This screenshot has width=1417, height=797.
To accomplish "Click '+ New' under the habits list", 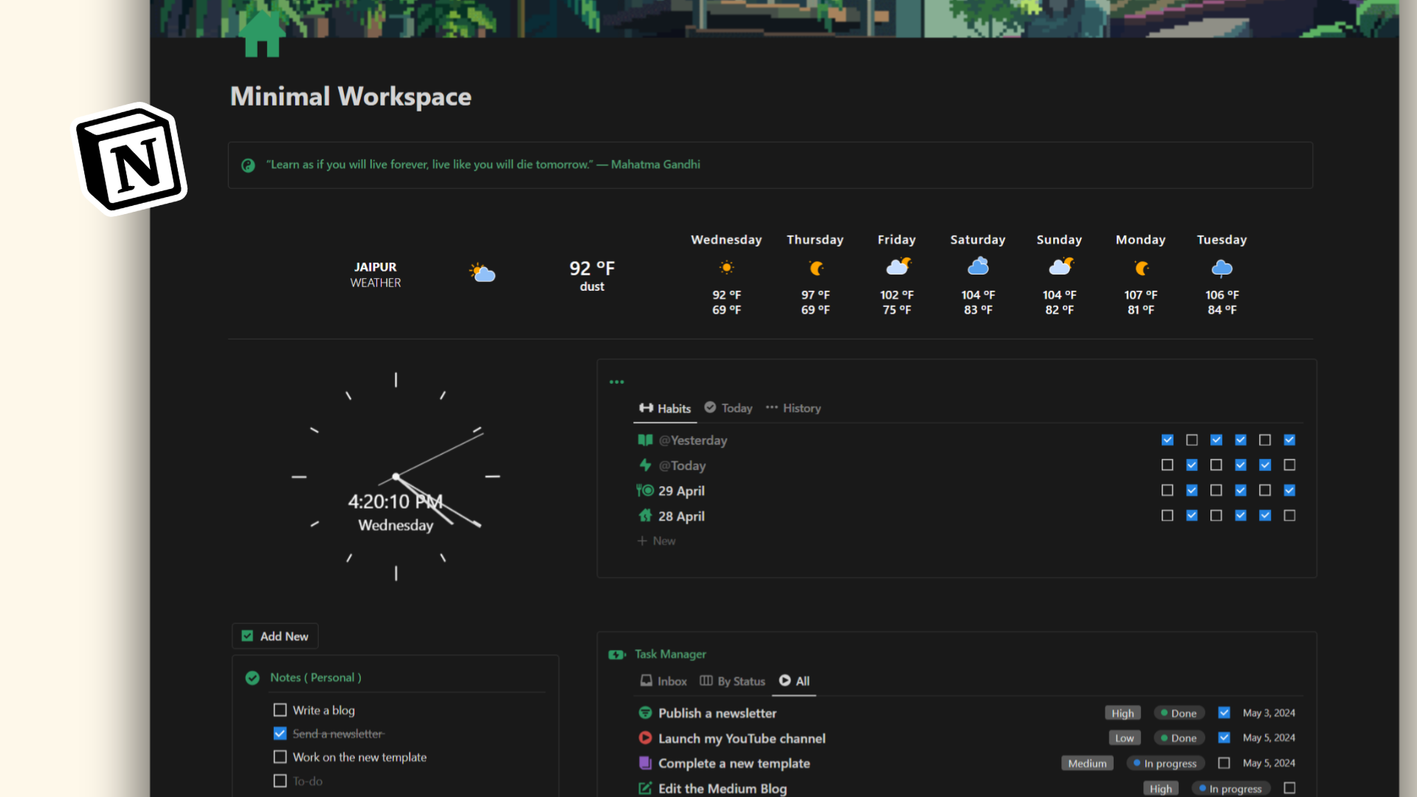I will point(657,541).
